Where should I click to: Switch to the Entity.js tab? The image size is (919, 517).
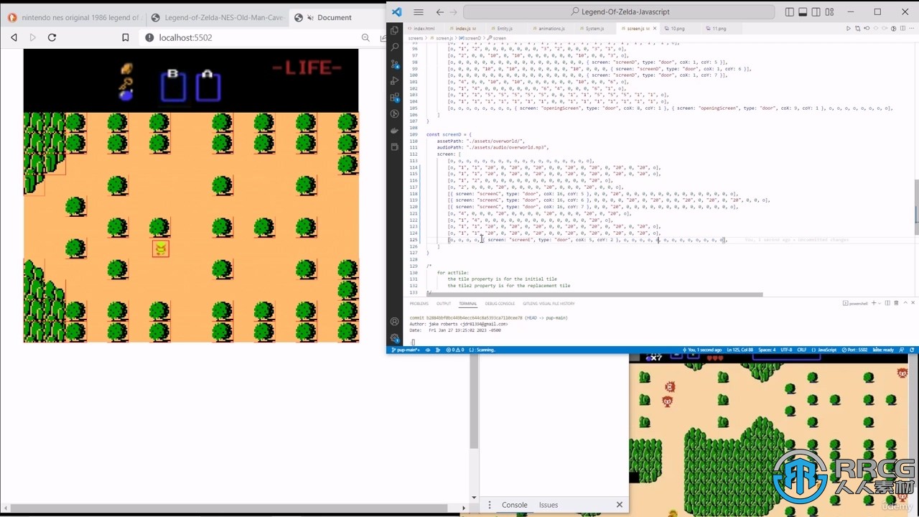coord(505,29)
